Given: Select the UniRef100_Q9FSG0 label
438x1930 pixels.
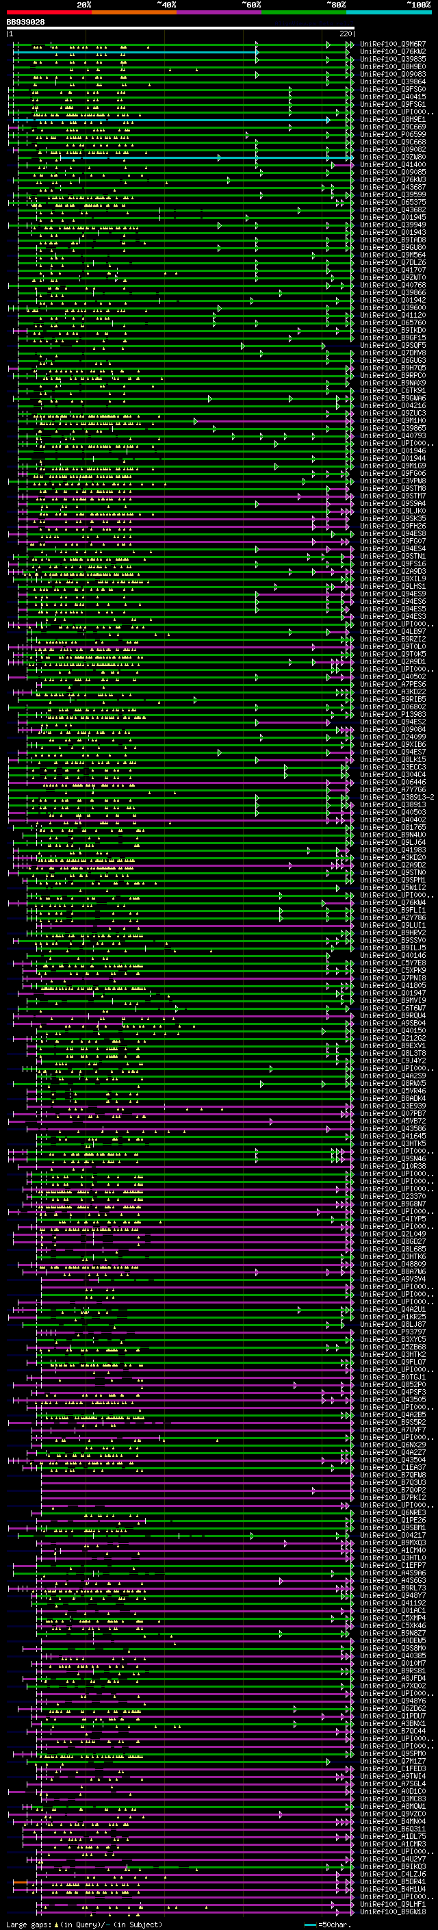Looking at the screenshot, I should pos(393,89).
